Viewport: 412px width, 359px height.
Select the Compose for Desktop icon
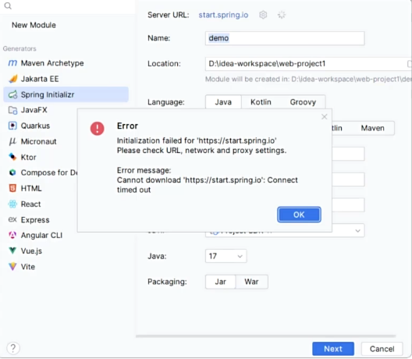[12, 172]
